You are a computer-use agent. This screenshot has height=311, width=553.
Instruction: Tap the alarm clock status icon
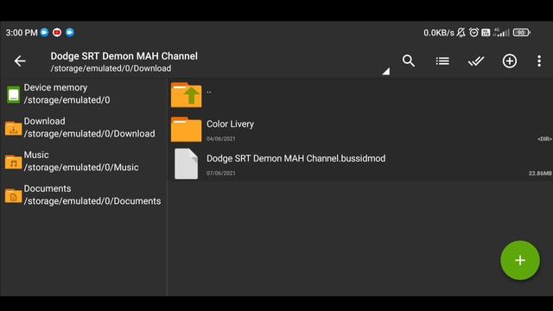(474, 33)
